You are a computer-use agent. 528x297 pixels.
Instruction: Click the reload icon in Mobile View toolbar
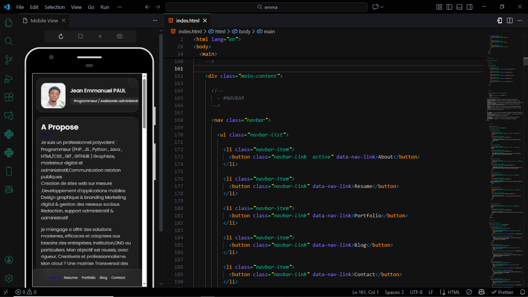pos(61,36)
